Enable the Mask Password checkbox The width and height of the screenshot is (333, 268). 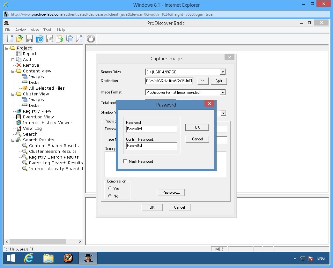click(125, 161)
